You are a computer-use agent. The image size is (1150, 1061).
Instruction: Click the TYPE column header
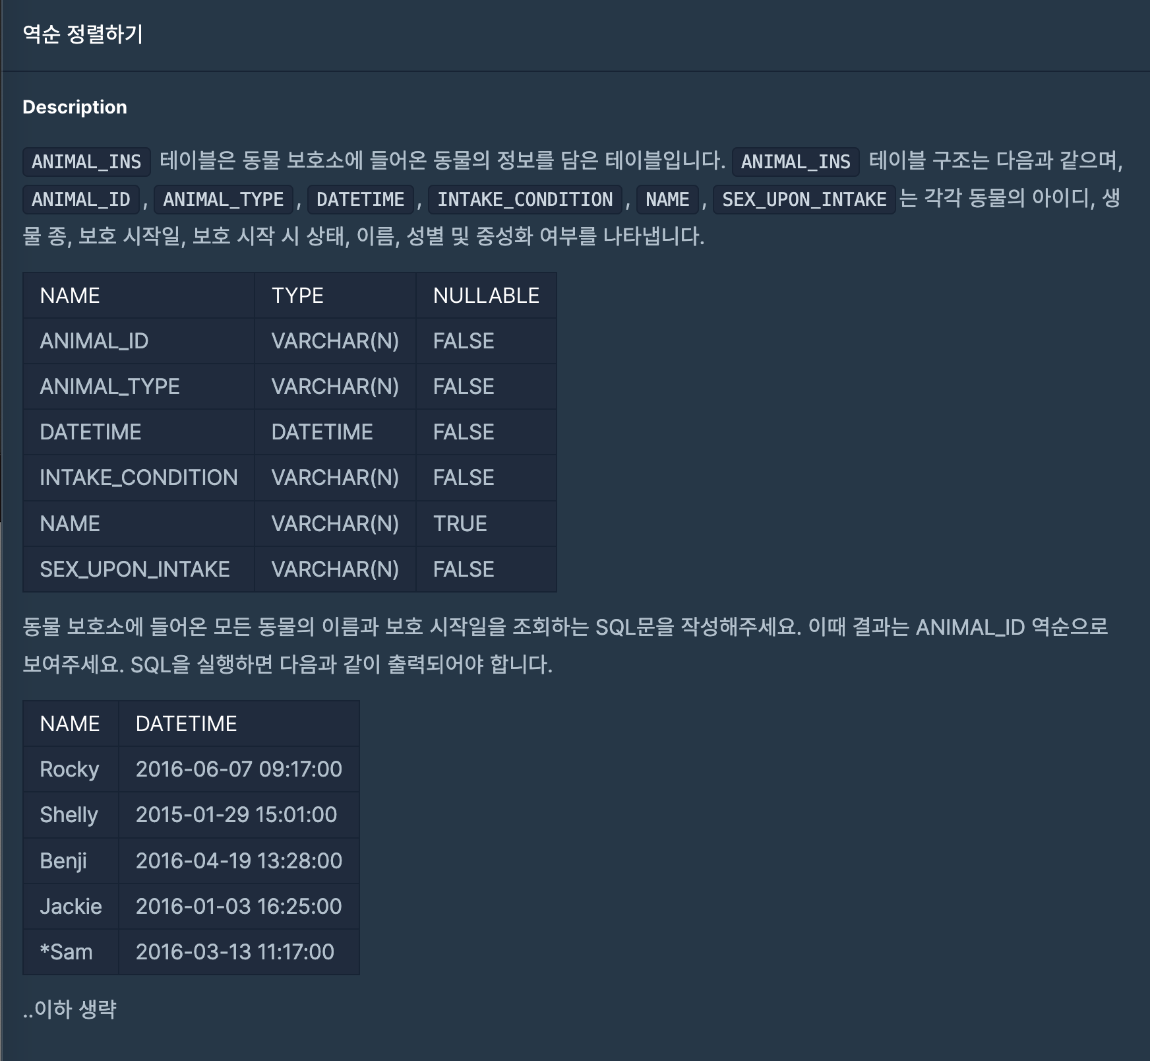[x=297, y=296]
